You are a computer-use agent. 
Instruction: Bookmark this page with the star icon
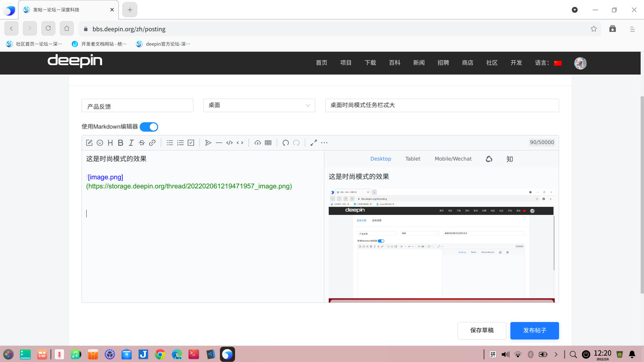click(594, 29)
